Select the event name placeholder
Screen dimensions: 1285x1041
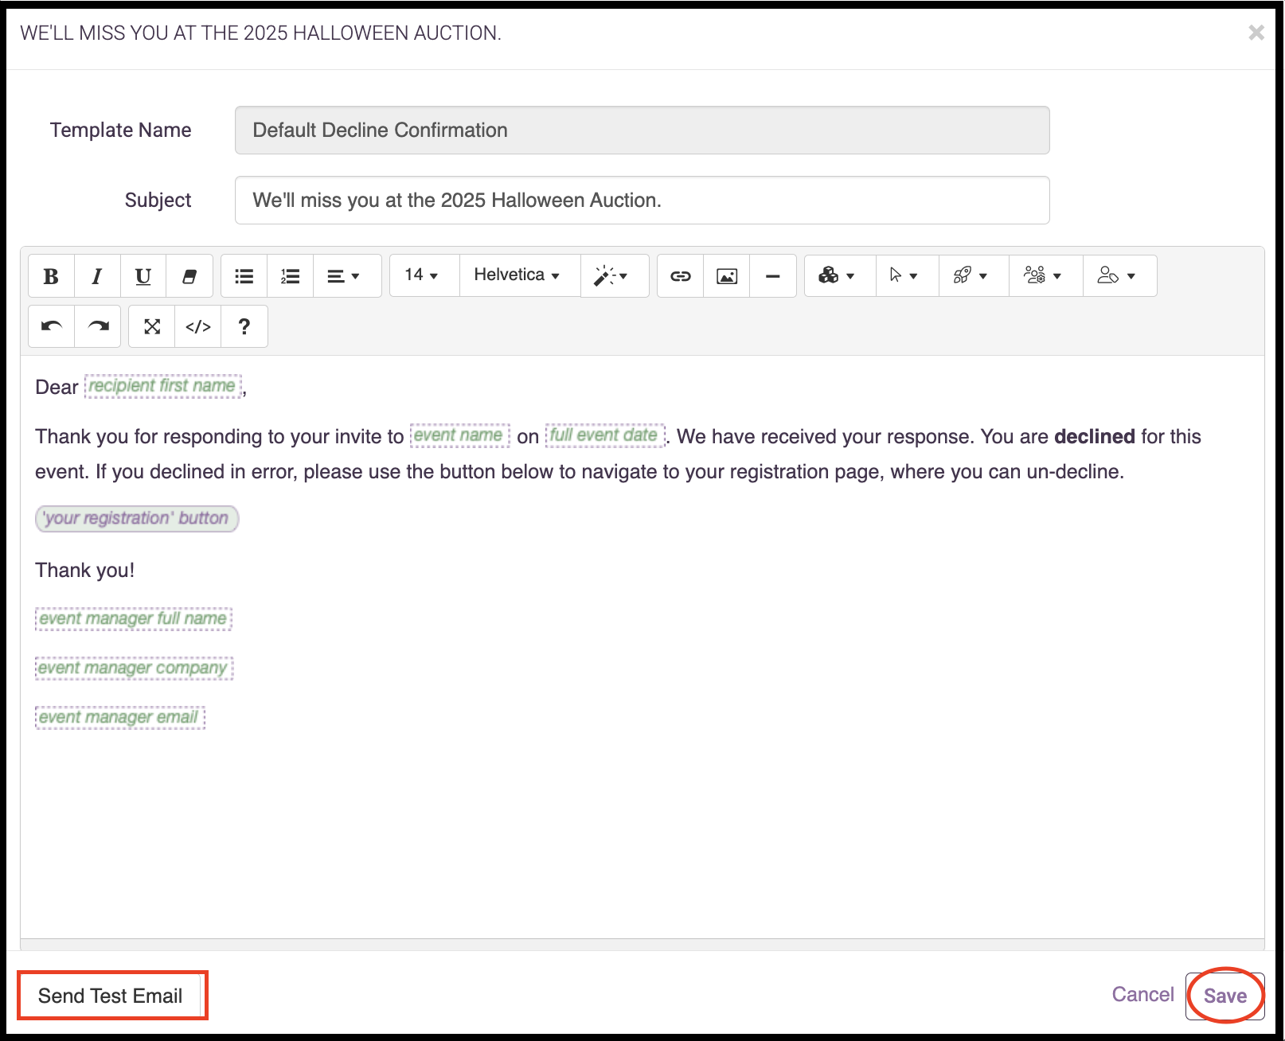coord(459,435)
